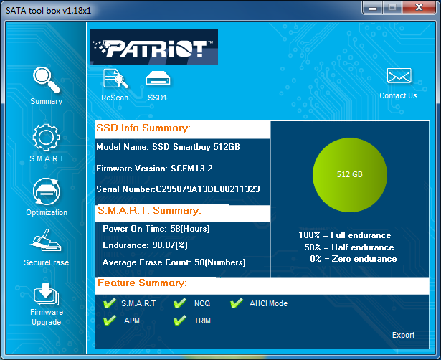Image resolution: width=441 pixels, height=360 pixels.
Task: Click the green check next to S.M.A.R.T
Action: (110, 303)
